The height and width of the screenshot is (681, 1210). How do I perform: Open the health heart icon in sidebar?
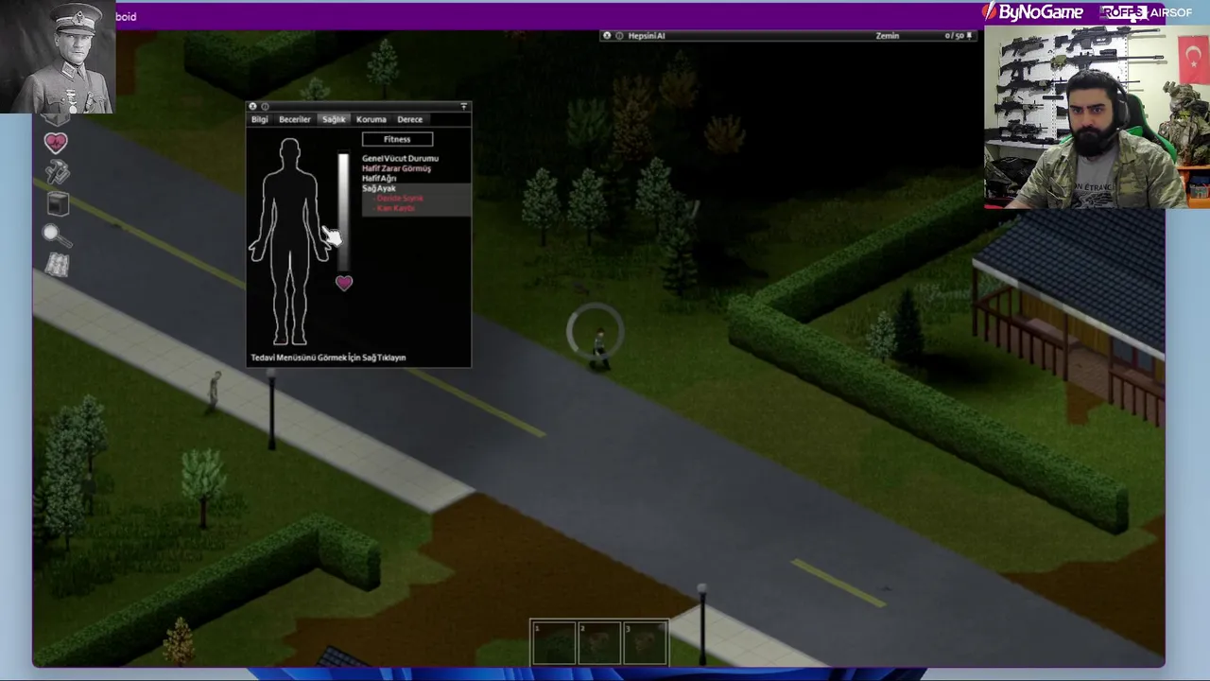(56, 143)
